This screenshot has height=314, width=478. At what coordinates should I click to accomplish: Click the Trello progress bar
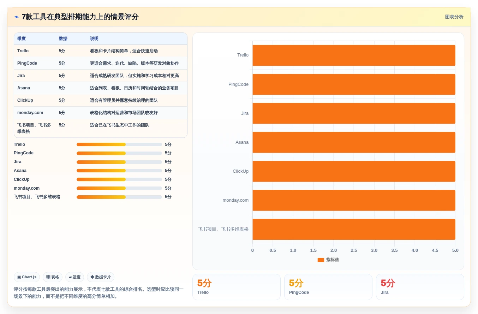click(x=119, y=144)
